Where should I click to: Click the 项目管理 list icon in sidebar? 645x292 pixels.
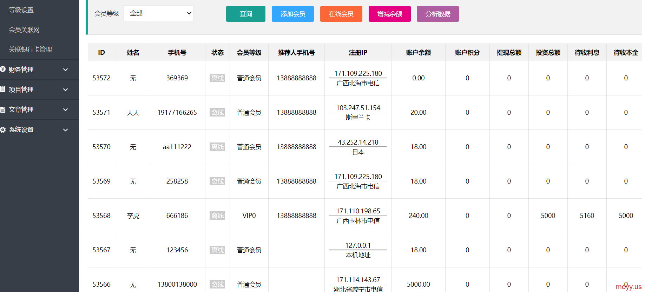pos(3,89)
